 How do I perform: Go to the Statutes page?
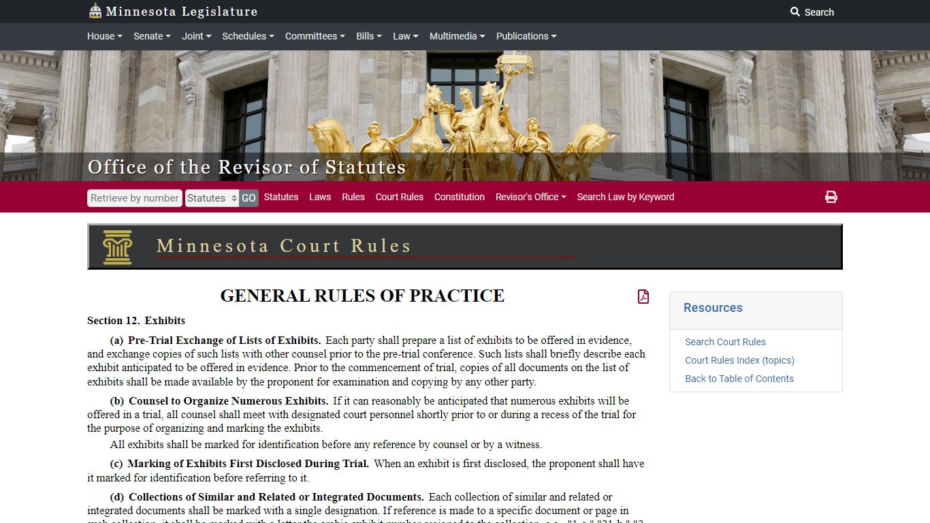click(x=281, y=197)
